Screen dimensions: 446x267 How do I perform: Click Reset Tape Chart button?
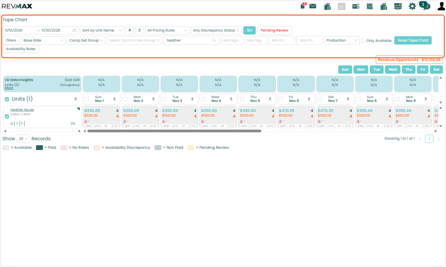click(413, 40)
